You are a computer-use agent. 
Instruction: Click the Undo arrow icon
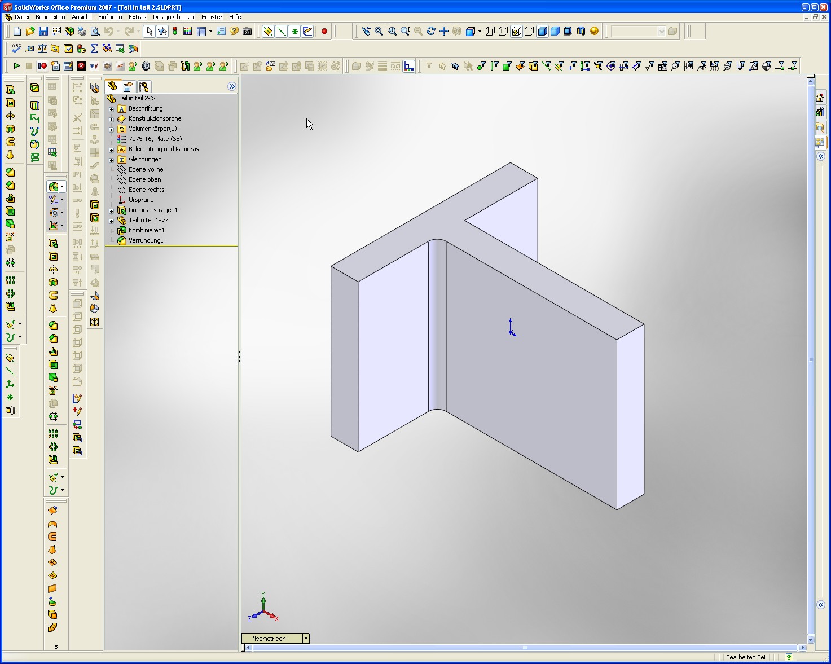pos(109,31)
